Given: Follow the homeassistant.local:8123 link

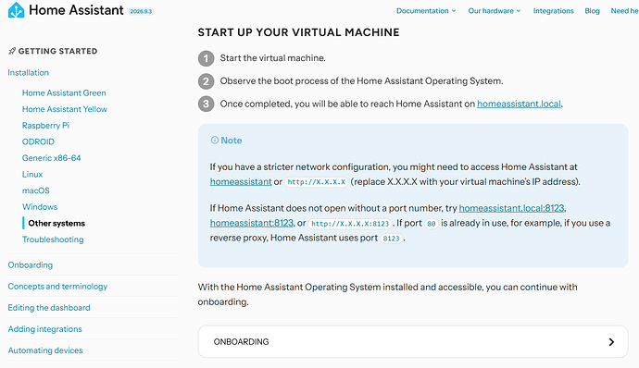Looking at the screenshot, I should (511, 208).
